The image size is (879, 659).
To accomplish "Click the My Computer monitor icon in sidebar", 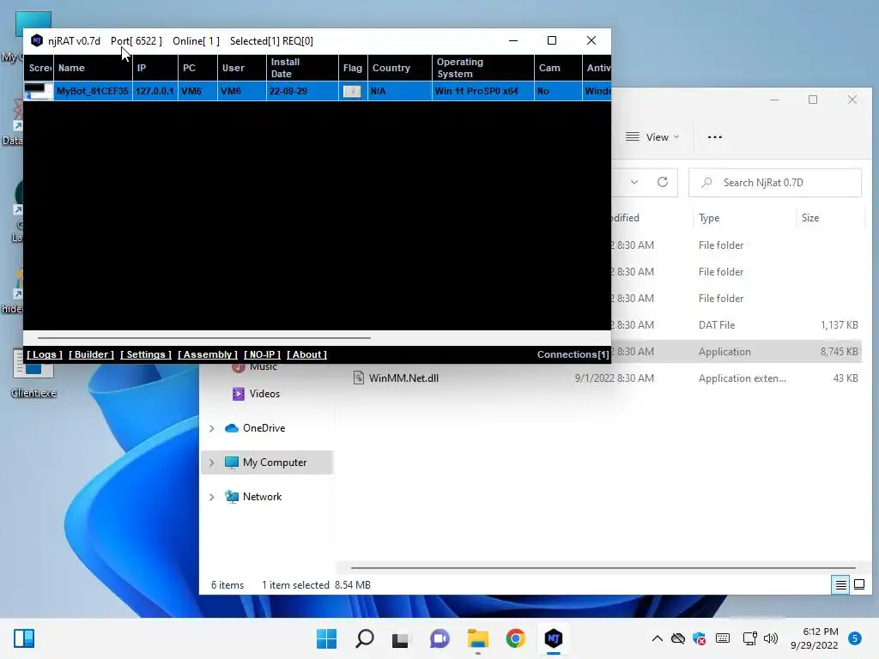I will (x=232, y=463).
